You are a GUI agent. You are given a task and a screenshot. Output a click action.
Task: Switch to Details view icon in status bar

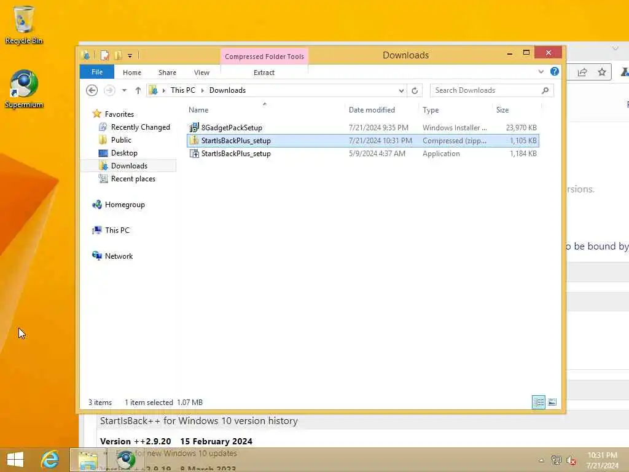(x=538, y=402)
